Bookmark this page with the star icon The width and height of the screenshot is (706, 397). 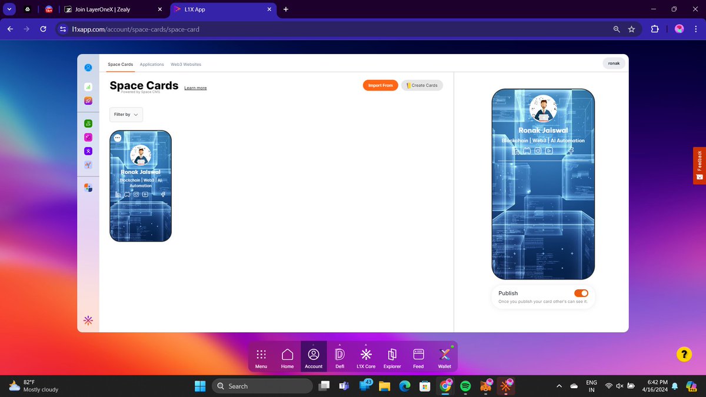click(x=631, y=29)
